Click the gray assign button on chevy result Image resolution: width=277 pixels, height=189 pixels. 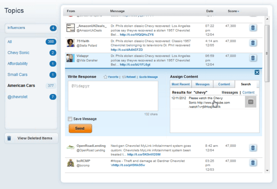tap(251, 102)
